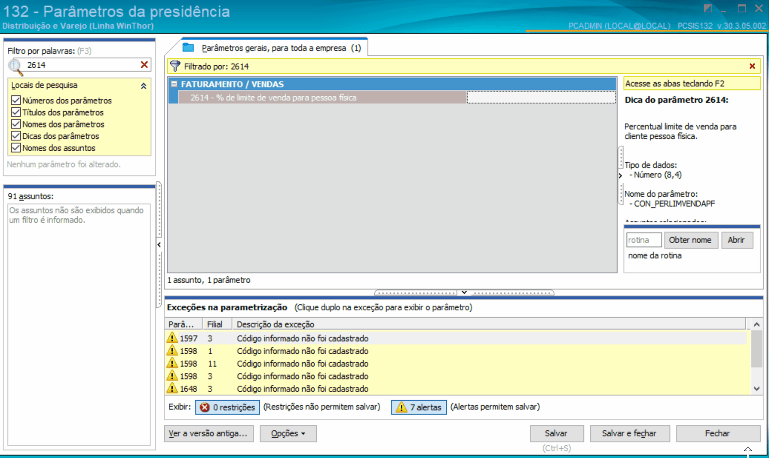This screenshot has width=769, height=458.
Task: Click Salvar e fechar button
Action: [629, 433]
